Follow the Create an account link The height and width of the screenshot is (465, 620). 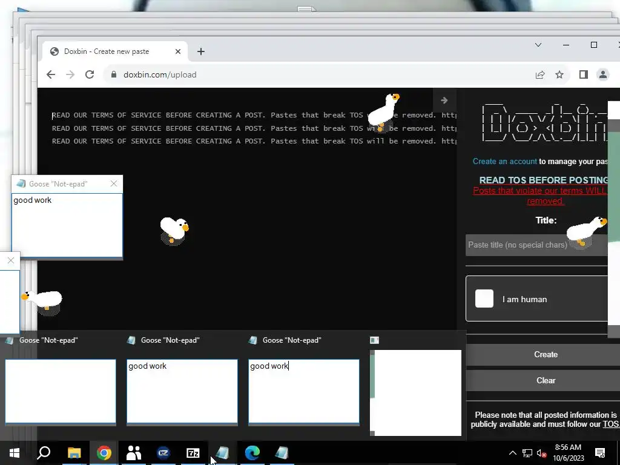pos(504,161)
